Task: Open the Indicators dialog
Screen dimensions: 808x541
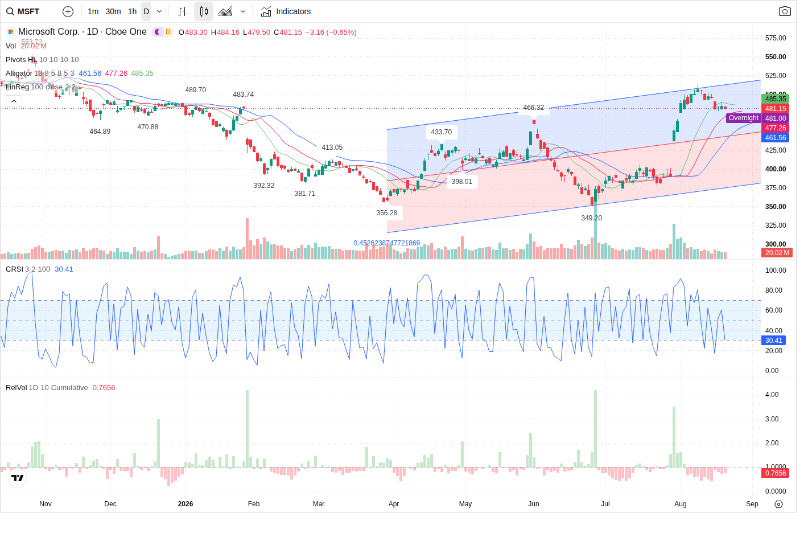Action: coord(286,11)
